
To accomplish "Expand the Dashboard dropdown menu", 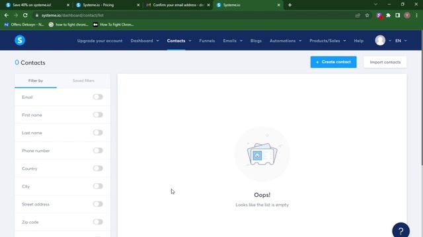I will pos(145,41).
